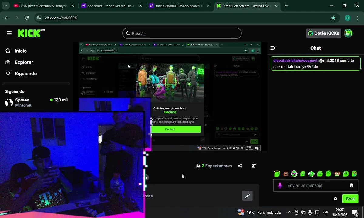Open the tab search dropdown

coord(5,6)
